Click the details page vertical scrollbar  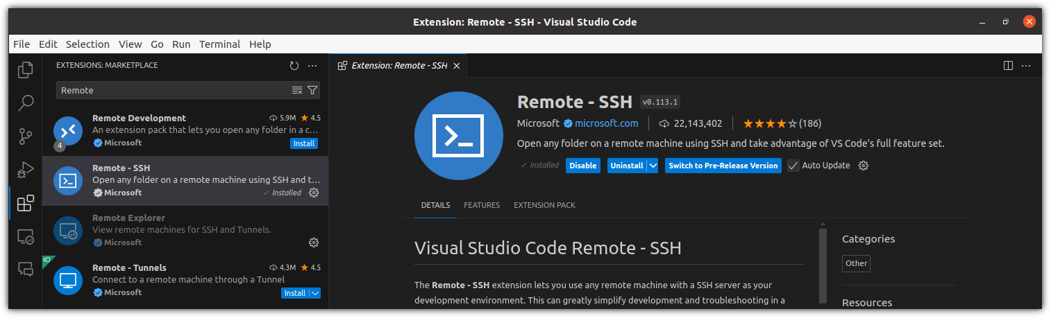823,266
